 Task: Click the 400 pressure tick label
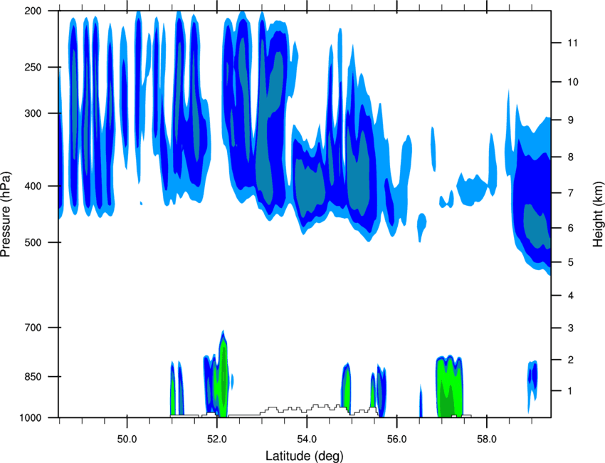(33, 186)
